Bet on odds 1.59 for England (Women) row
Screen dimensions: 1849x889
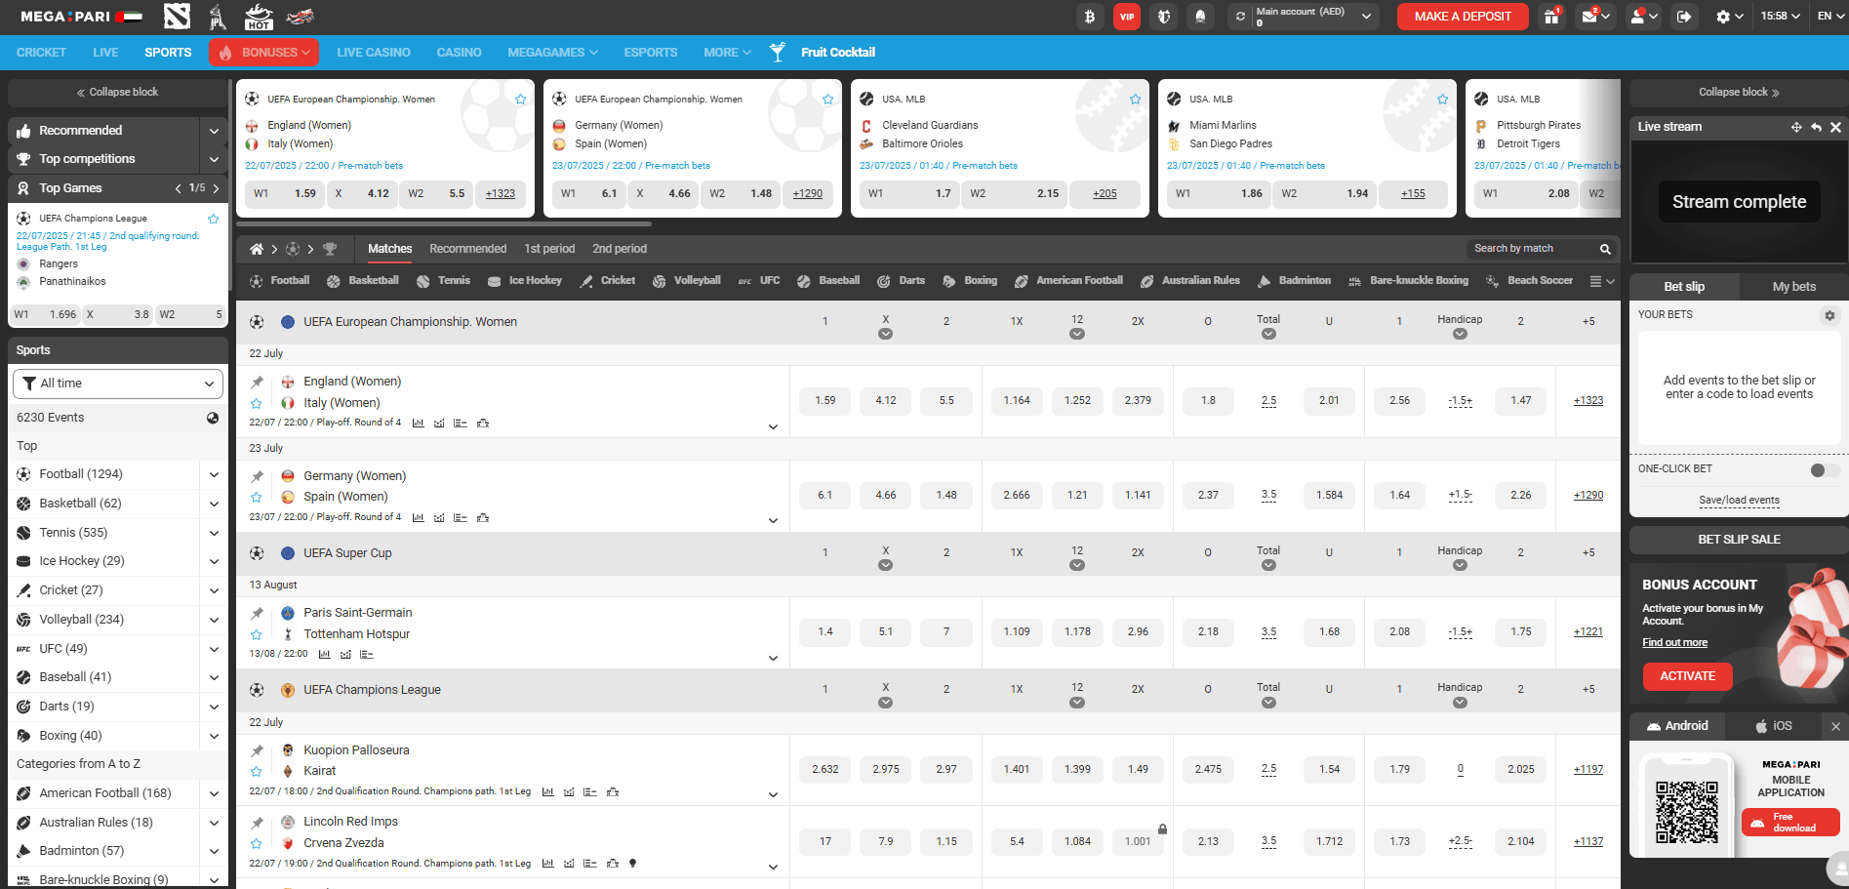point(825,401)
